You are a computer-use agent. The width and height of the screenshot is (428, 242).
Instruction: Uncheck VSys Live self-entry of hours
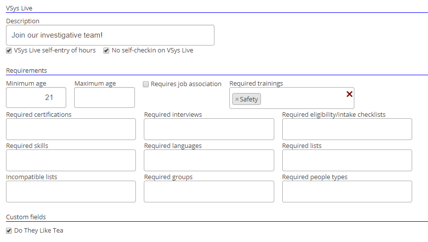point(9,50)
